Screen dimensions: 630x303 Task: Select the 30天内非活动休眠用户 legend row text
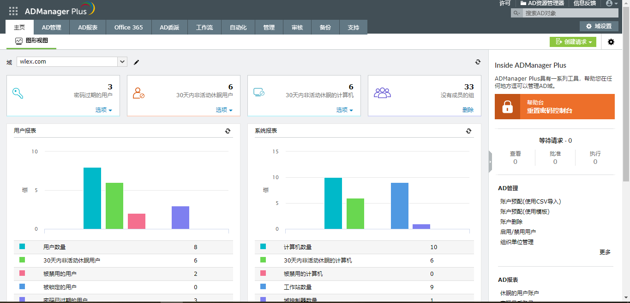pyautogui.click(x=72, y=261)
